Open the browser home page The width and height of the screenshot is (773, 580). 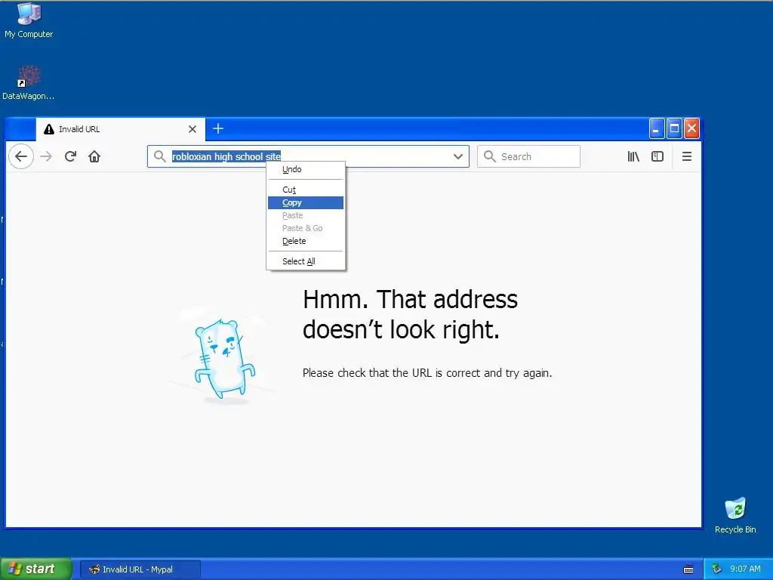94,156
